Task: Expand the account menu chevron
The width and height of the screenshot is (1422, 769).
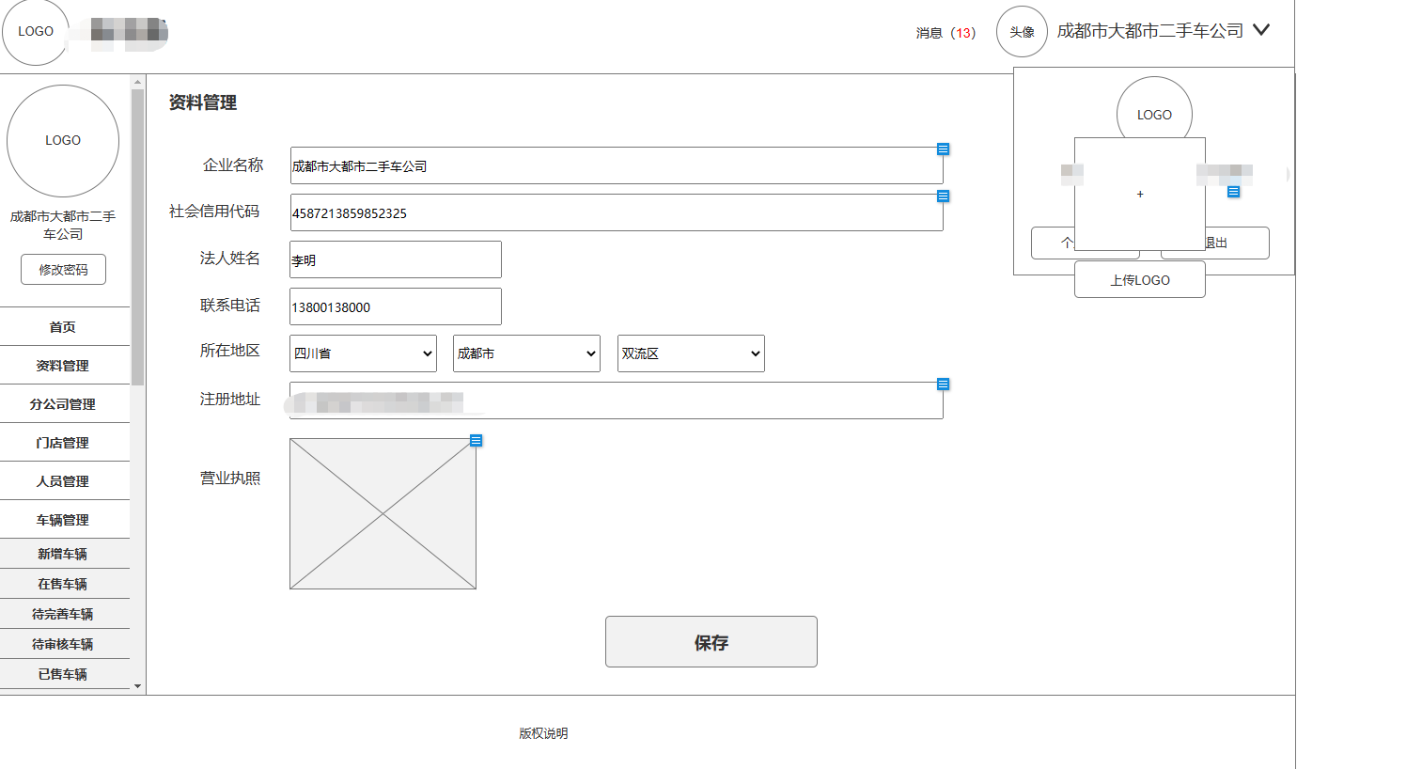Action: [x=1261, y=30]
